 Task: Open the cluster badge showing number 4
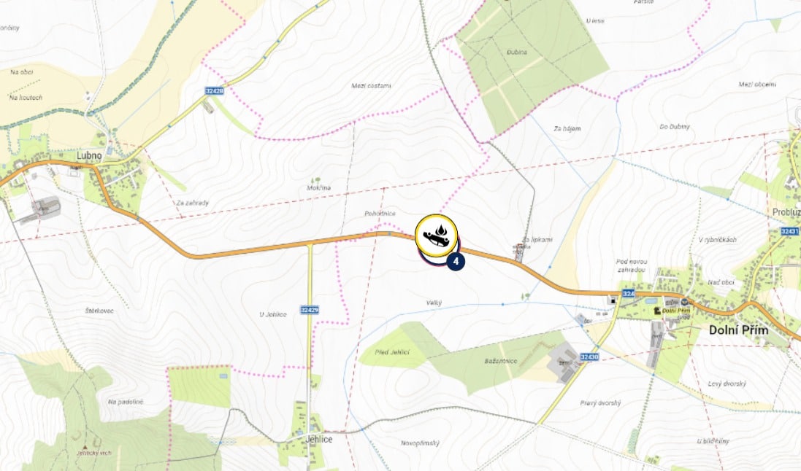[x=456, y=262]
